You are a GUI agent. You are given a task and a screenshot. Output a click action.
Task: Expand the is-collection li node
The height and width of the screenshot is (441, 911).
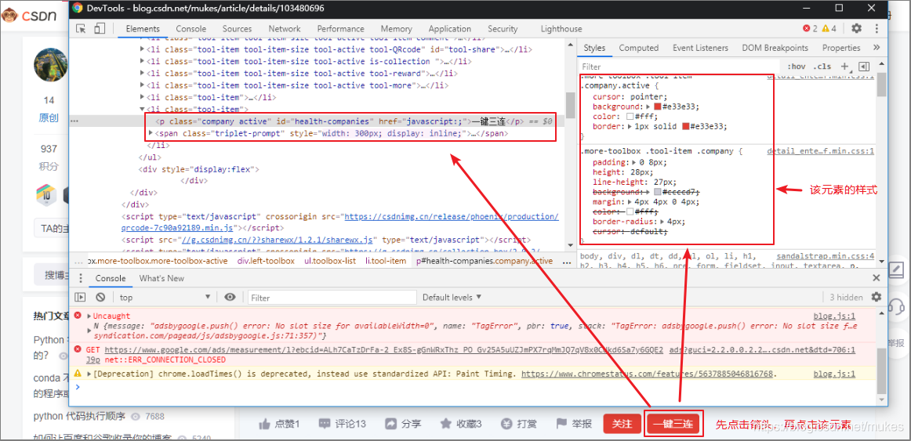click(143, 62)
